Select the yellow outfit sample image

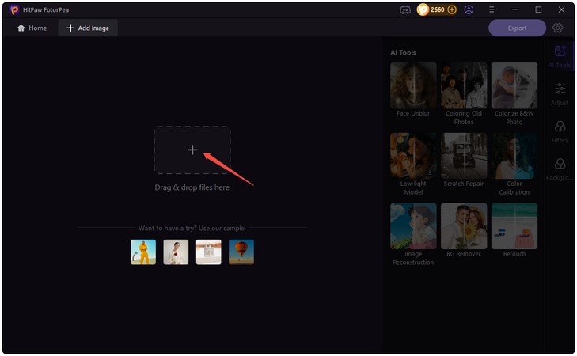143,252
